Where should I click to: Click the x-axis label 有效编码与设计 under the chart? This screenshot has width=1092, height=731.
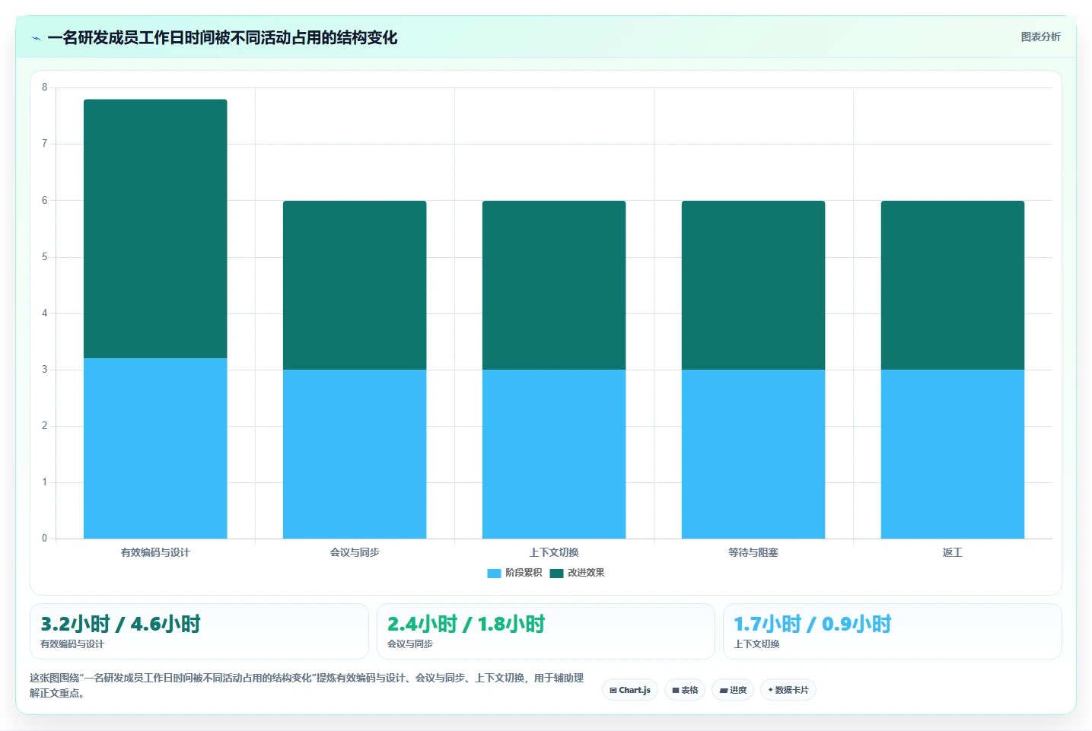[x=155, y=552]
